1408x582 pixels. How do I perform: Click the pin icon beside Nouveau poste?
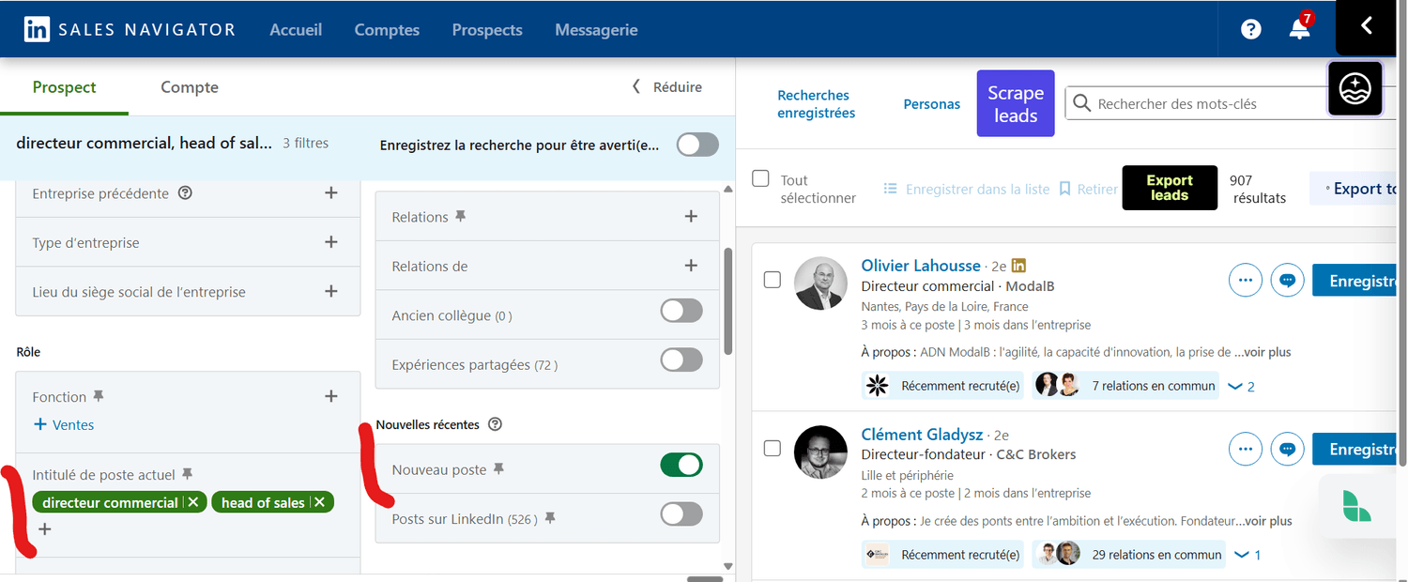(498, 469)
